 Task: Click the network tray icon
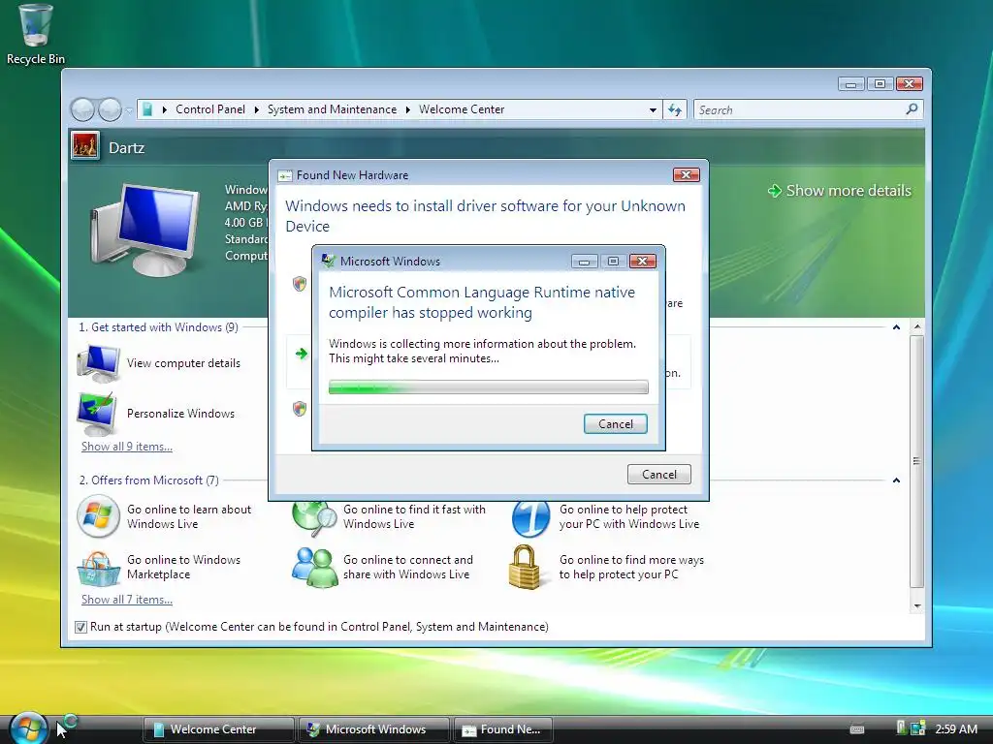[x=917, y=728]
